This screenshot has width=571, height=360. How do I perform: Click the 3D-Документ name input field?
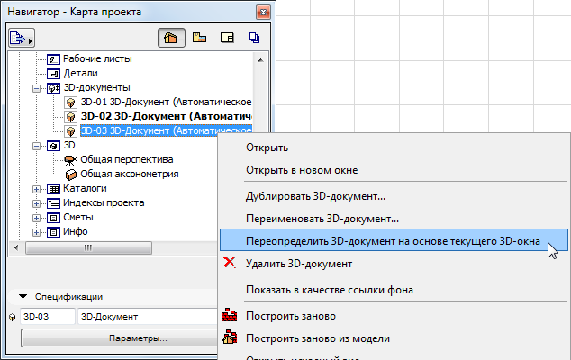coord(148,317)
